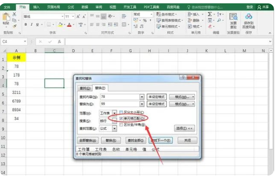Expand the formula bar
The image size is (275, 176).
[x=270, y=41]
